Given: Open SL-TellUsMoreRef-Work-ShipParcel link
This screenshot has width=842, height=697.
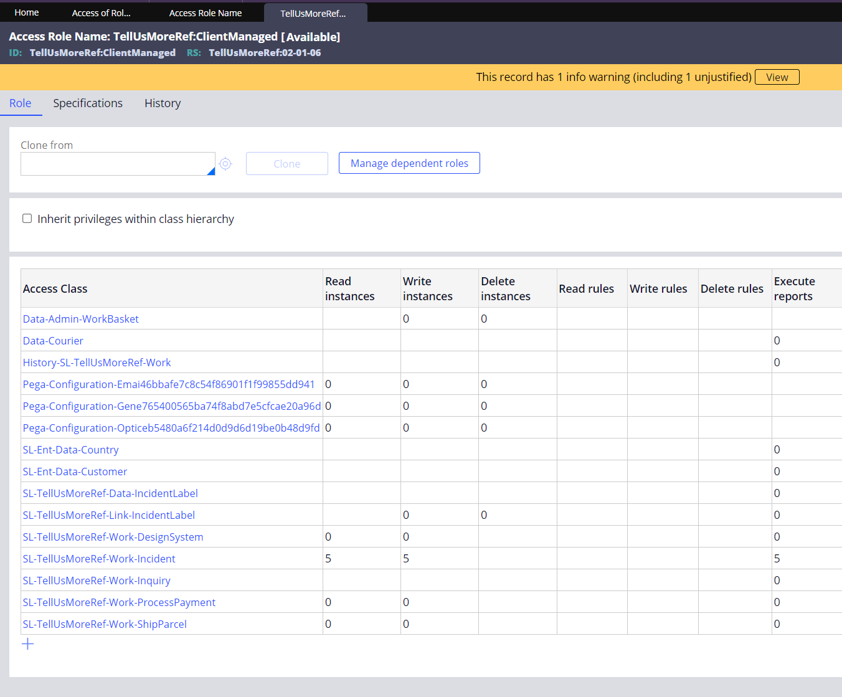Looking at the screenshot, I should (x=105, y=624).
